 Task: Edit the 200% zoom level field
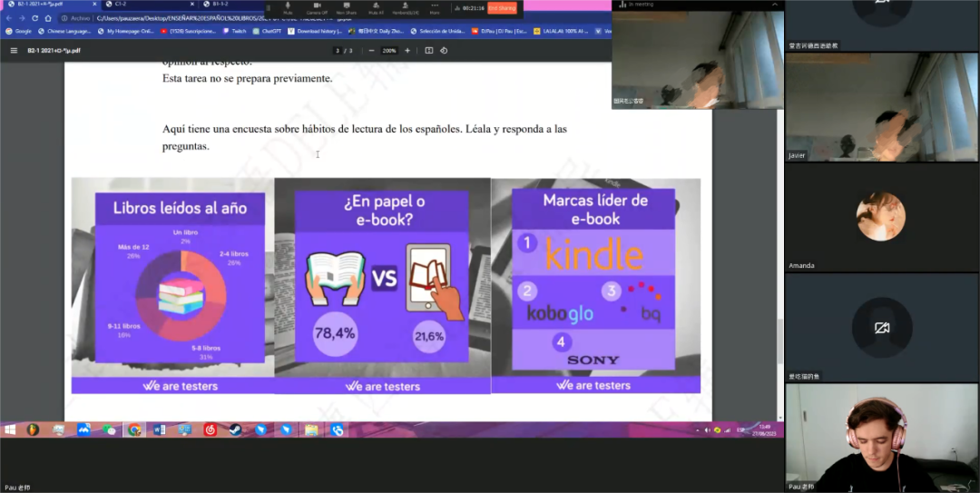click(389, 51)
